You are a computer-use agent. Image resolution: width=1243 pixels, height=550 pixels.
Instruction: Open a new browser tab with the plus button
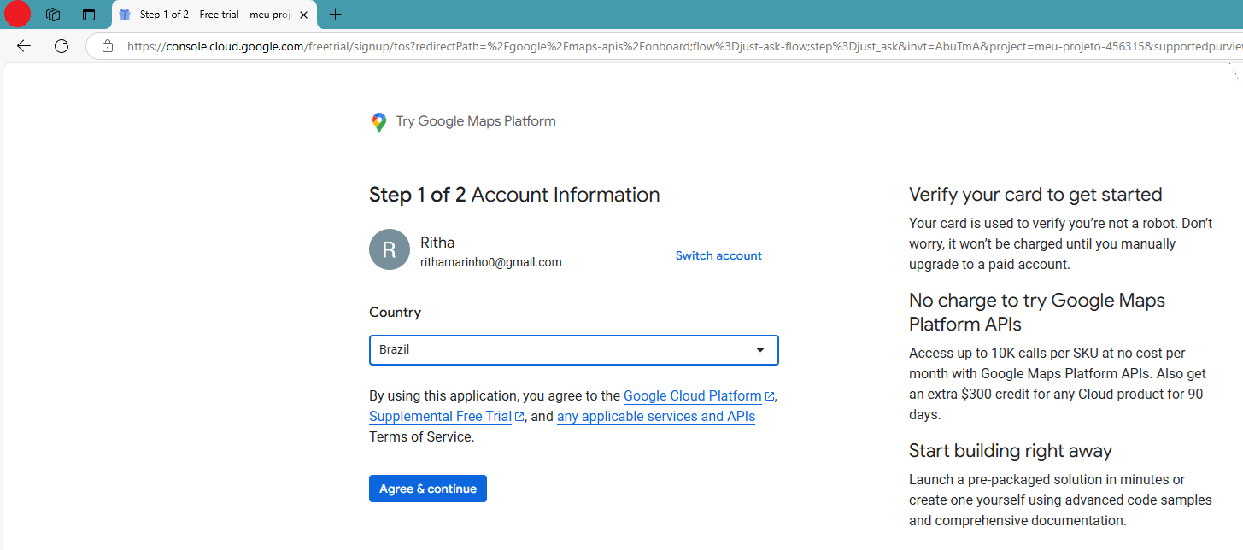click(x=335, y=15)
